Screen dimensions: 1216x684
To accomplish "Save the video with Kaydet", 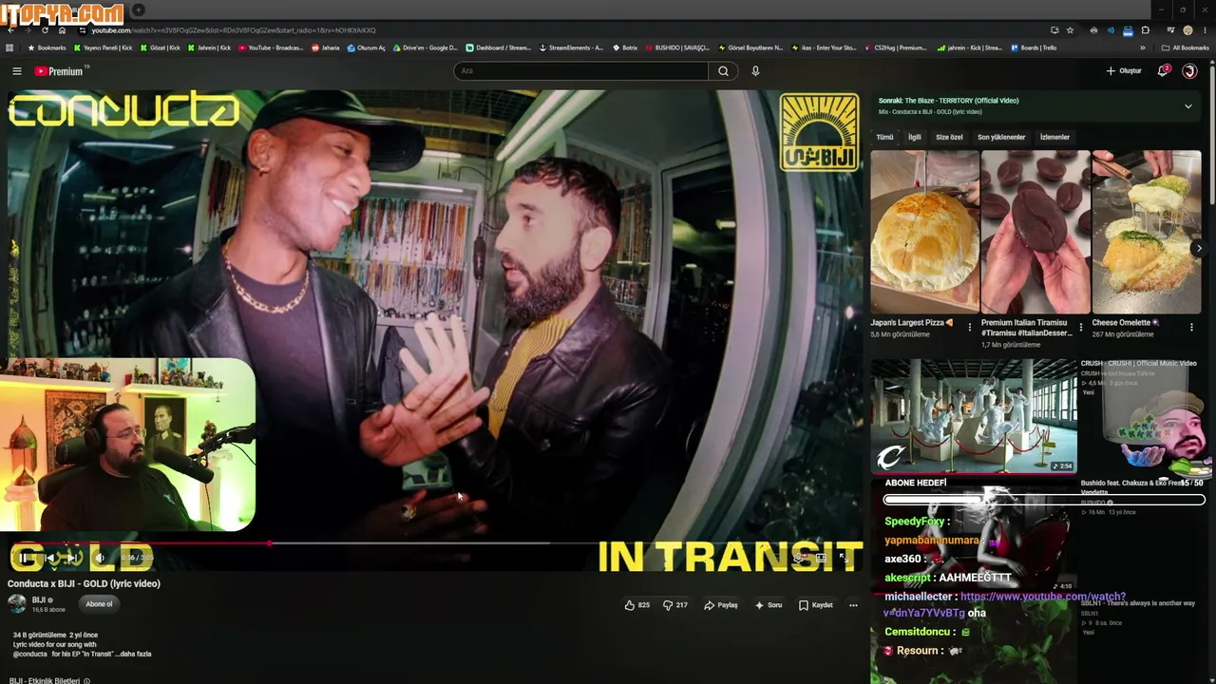I will [x=815, y=605].
